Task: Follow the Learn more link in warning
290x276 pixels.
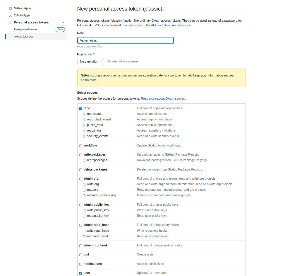Action: tap(89, 80)
